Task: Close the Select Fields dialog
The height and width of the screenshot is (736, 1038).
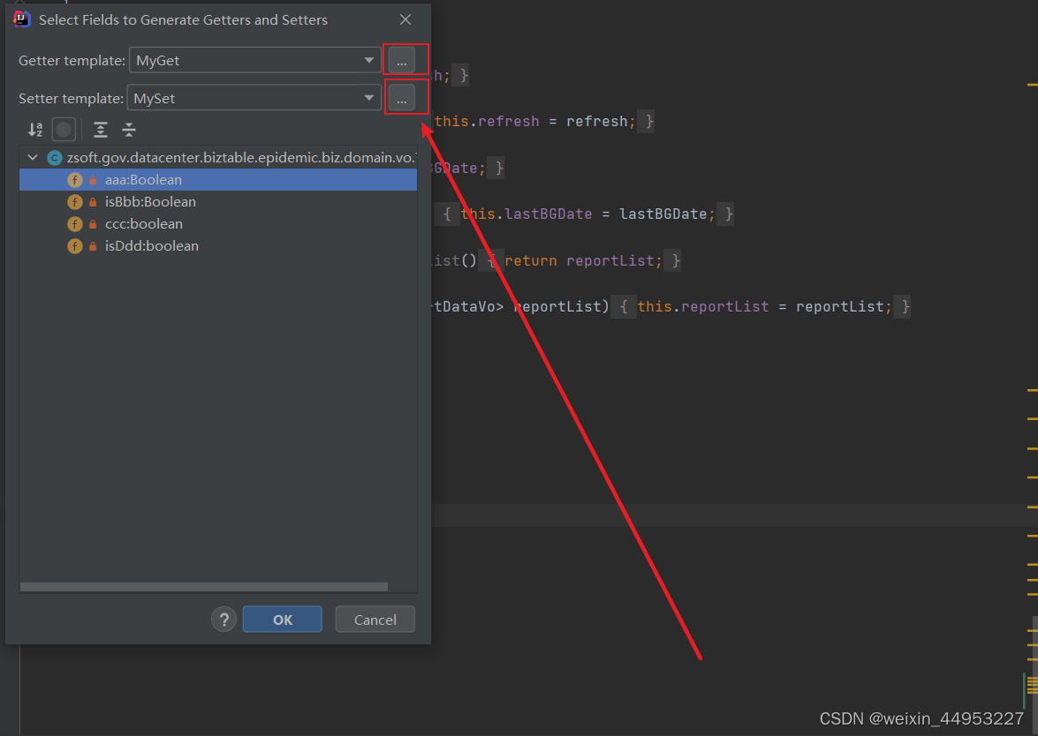Action: click(405, 19)
